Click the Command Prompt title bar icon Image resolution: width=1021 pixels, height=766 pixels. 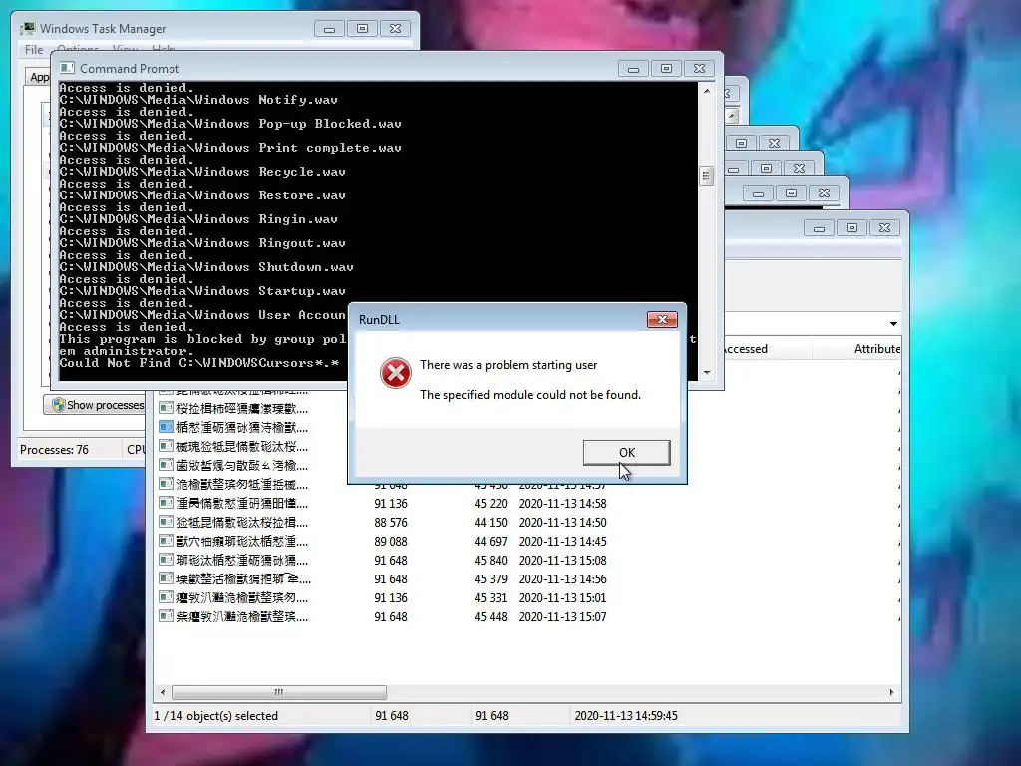coord(67,68)
